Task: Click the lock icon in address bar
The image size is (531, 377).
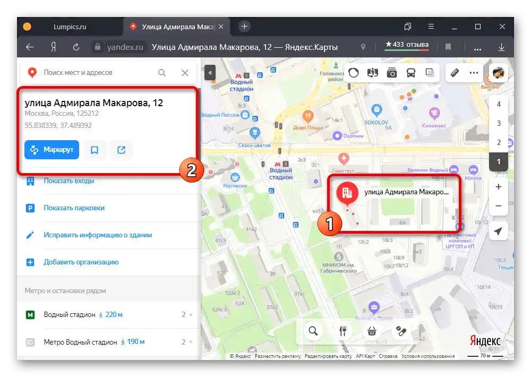Action: 98,47
